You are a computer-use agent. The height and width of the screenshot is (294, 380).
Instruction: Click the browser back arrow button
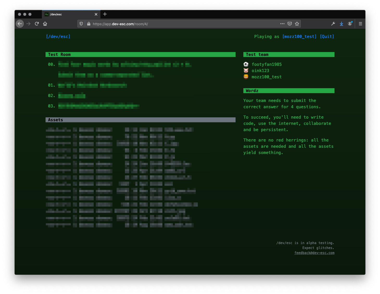(x=20, y=24)
